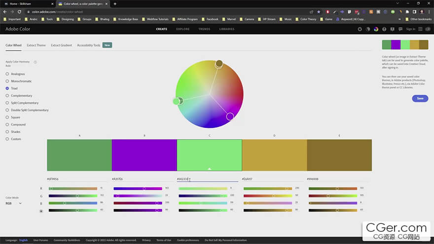
Task: Open the Privacy footer link
Action: [x=146, y=240]
